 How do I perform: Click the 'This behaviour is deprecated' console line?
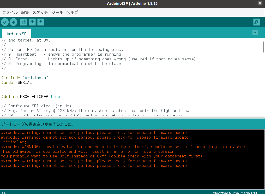[x=88, y=151]
